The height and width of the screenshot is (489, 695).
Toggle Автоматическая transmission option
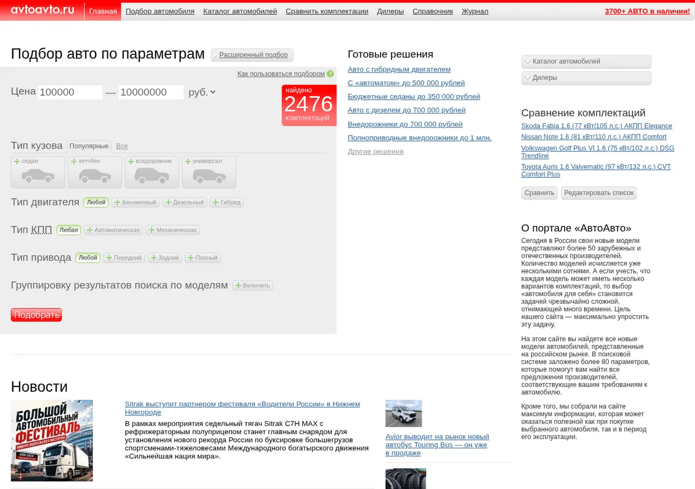pos(113,230)
